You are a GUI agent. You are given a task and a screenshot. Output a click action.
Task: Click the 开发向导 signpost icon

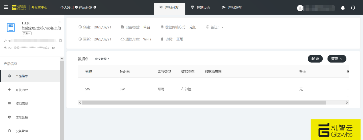click(x=9, y=90)
